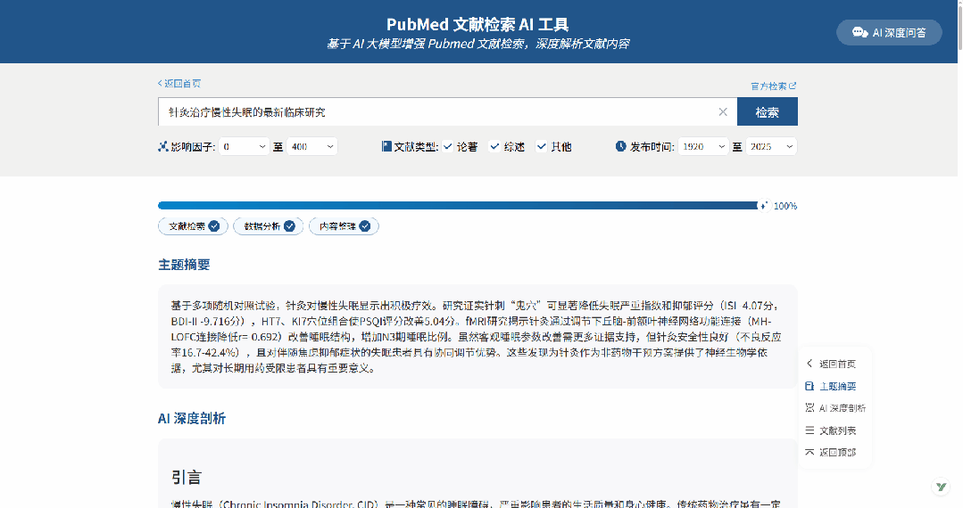Click the 影响因子 filter icon
The width and height of the screenshot is (963, 508).
click(162, 147)
